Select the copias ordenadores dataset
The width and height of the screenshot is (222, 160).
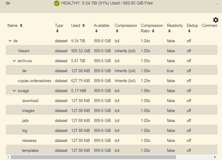tap(34, 81)
